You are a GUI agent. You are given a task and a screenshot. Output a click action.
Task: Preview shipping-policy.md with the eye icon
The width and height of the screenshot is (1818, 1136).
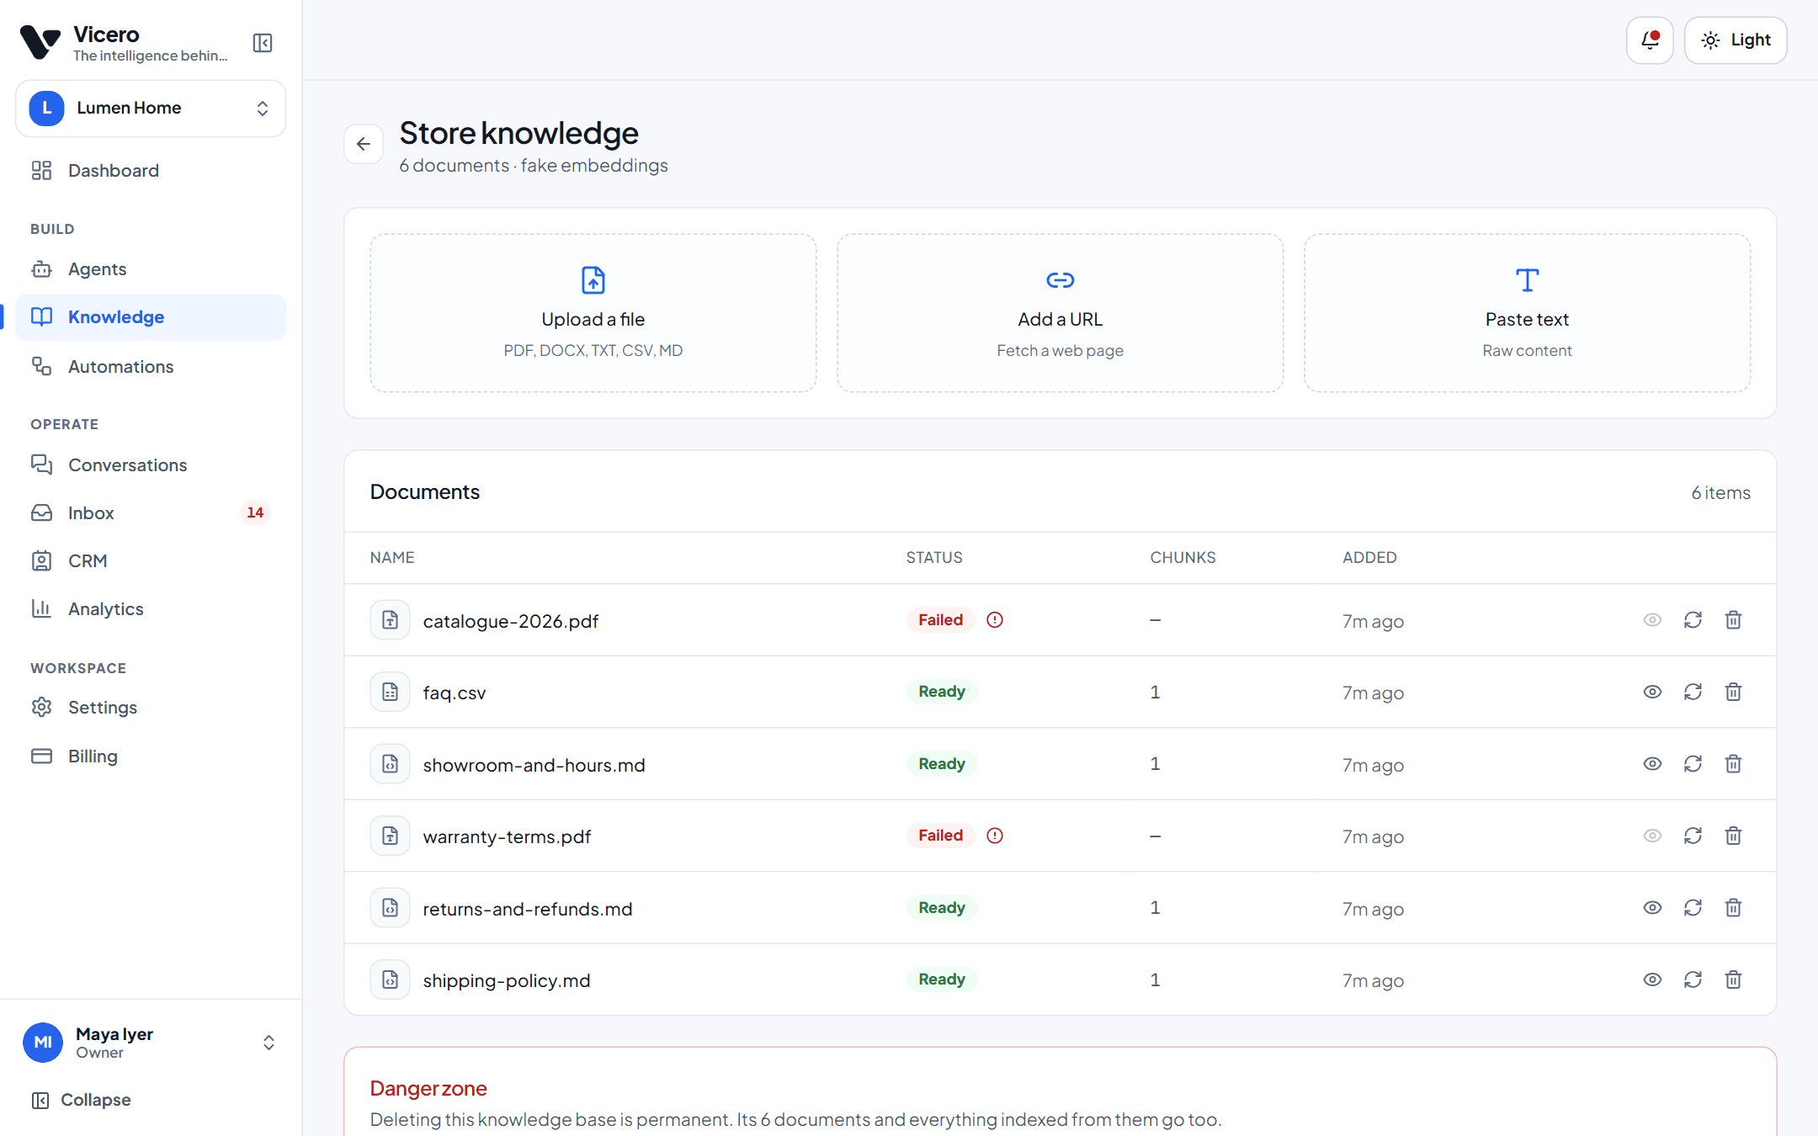point(1653,979)
